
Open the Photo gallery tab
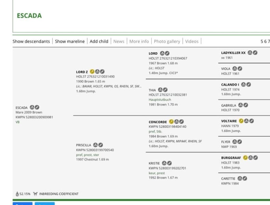pyautogui.click(x=167, y=41)
